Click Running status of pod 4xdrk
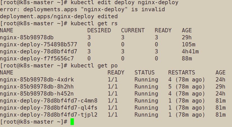 click(x=146, y=80)
